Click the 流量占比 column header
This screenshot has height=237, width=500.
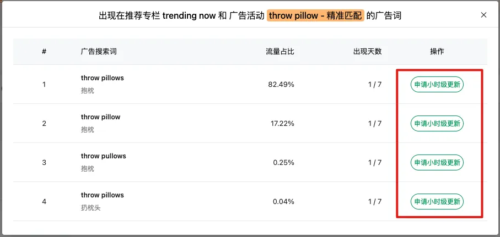pyautogui.click(x=280, y=52)
